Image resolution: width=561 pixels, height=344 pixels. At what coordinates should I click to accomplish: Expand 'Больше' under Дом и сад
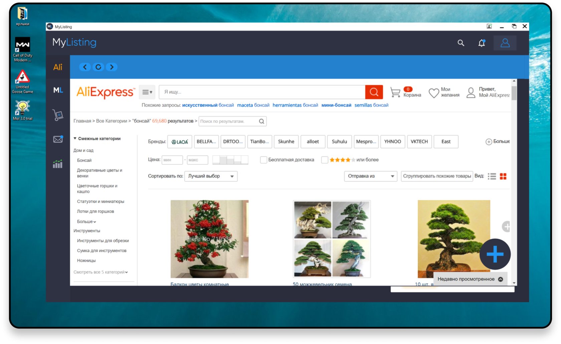click(86, 222)
